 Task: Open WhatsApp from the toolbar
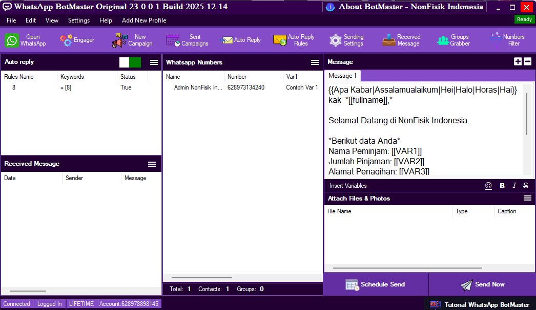tap(26, 40)
